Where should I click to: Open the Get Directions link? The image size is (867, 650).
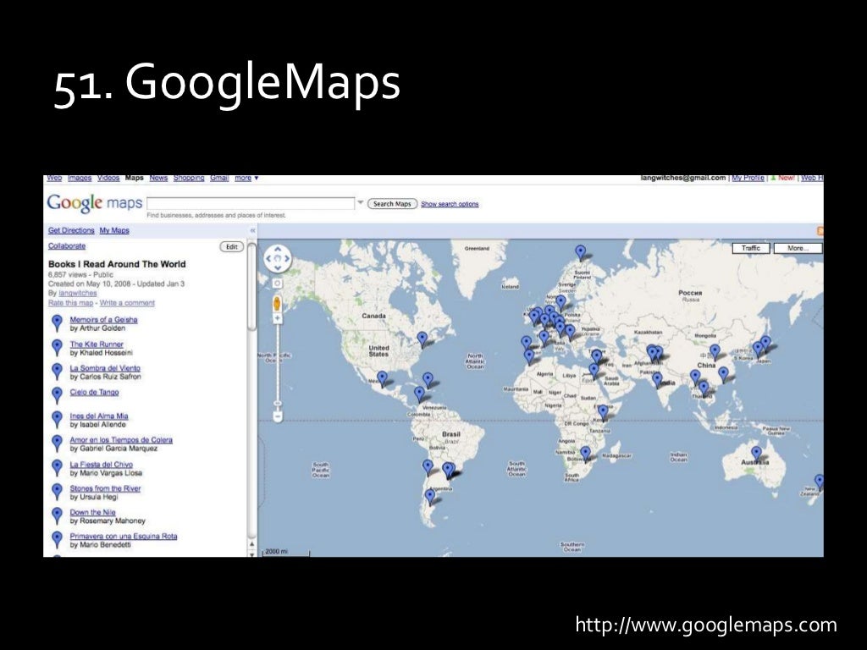point(71,230)
